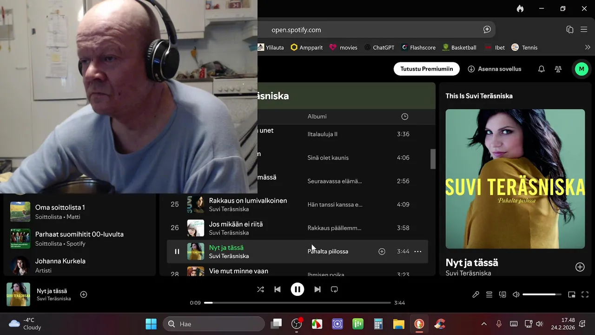The image size is (595, 335).
Task: Open now playing album cover thumbnail in player bar
Action: pos(18,295)
